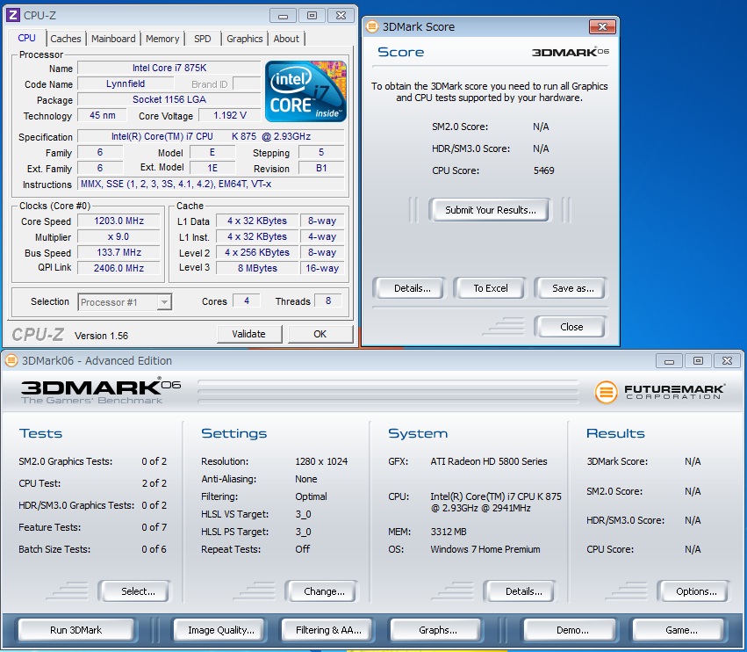Open test selection with Select button

click(x=138, y=591)
